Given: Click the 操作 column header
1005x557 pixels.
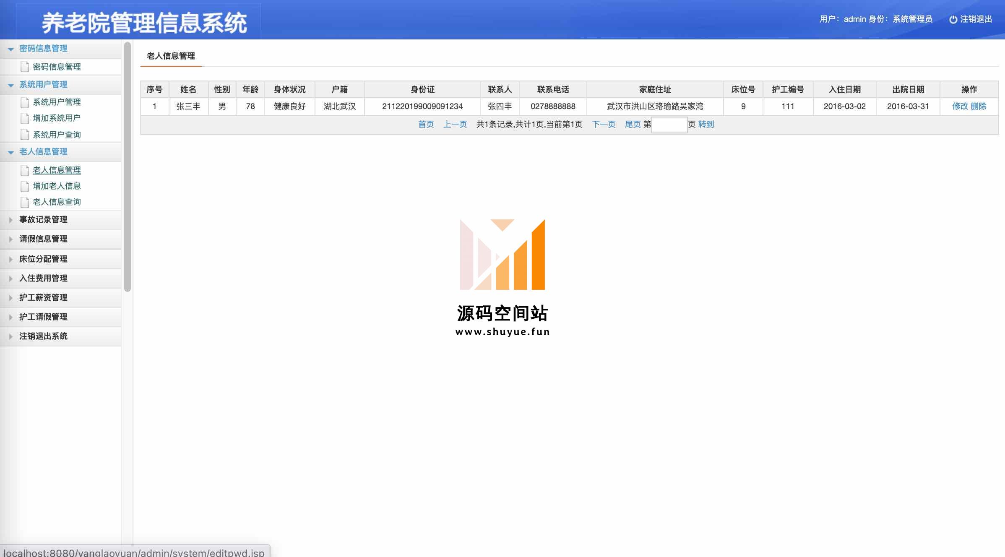Looking at the screenshot, I should coord(969,89).
